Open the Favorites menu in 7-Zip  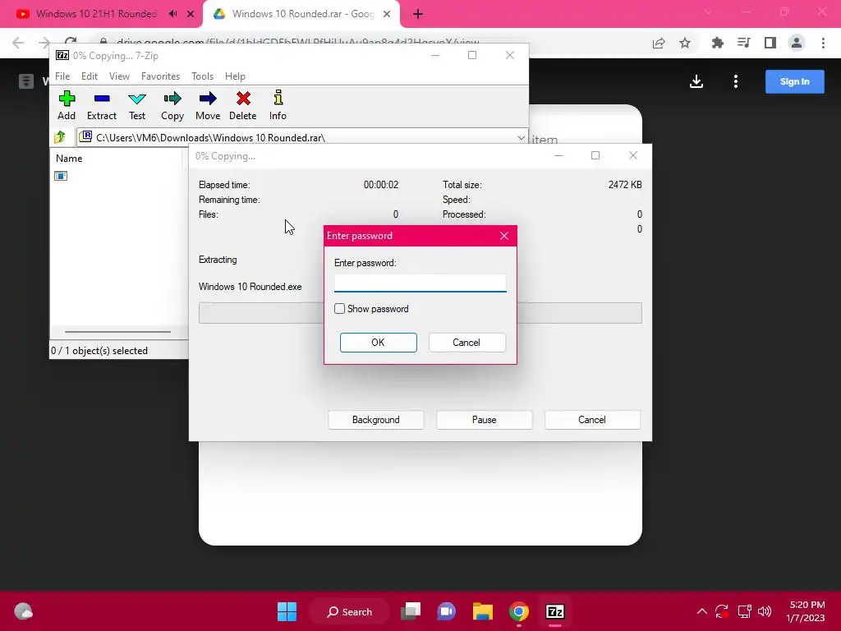160,76
